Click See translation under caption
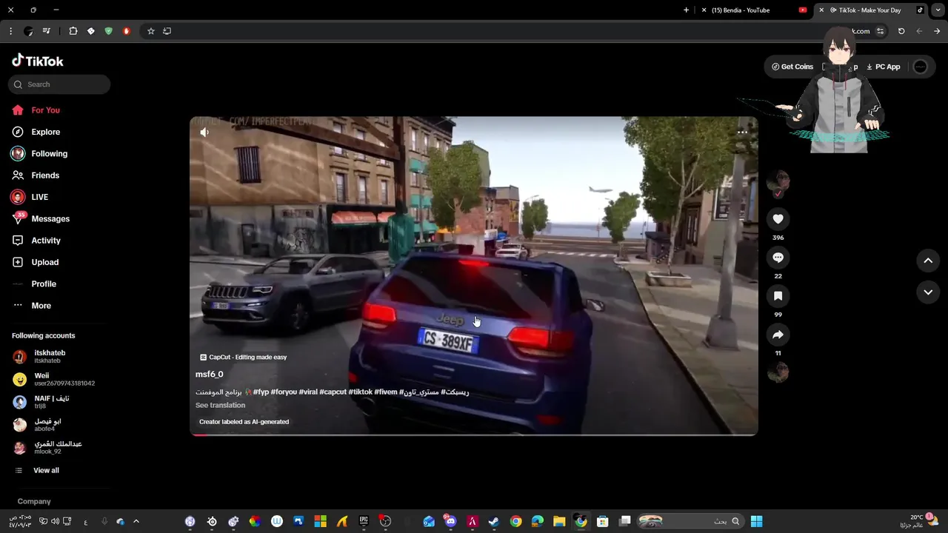The width and height of the screenshot is (948, 533). pos(220,406)
